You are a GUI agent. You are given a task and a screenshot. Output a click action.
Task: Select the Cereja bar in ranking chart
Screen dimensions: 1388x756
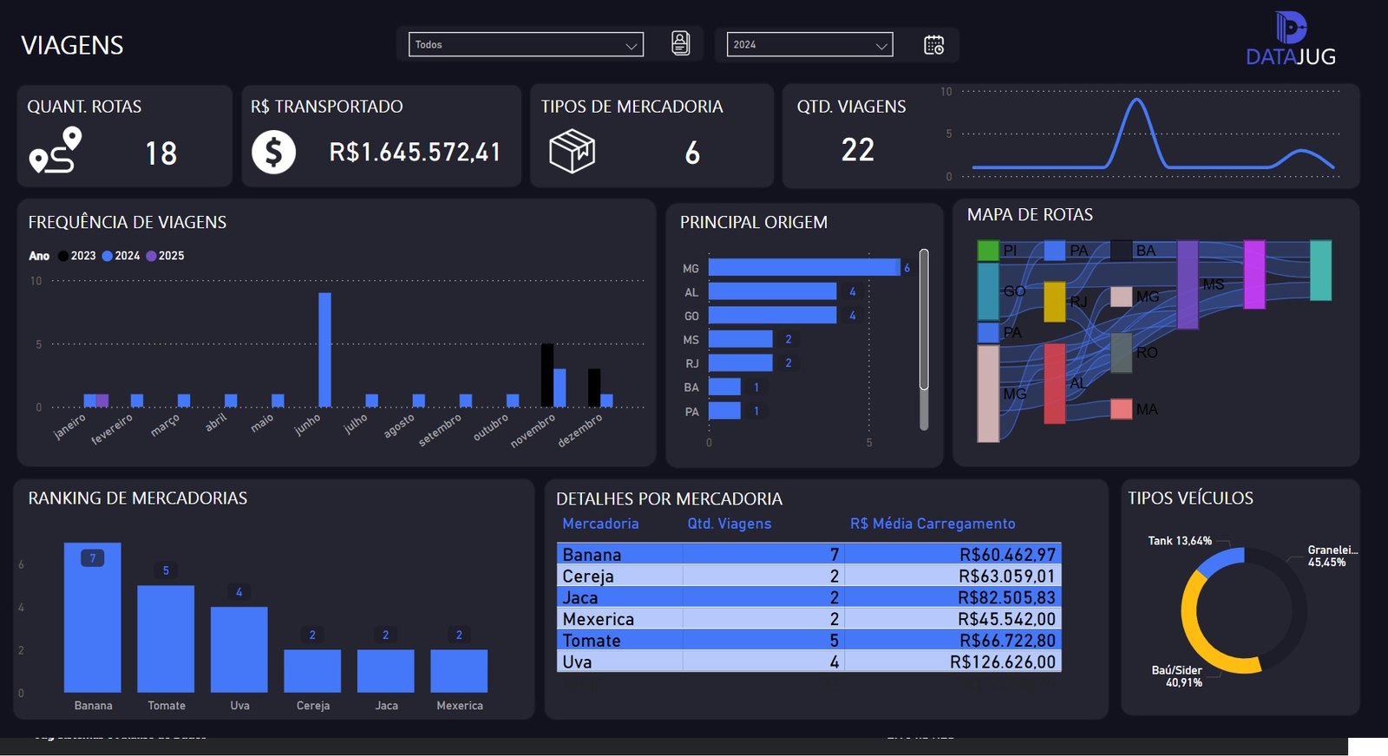point(312,671)
